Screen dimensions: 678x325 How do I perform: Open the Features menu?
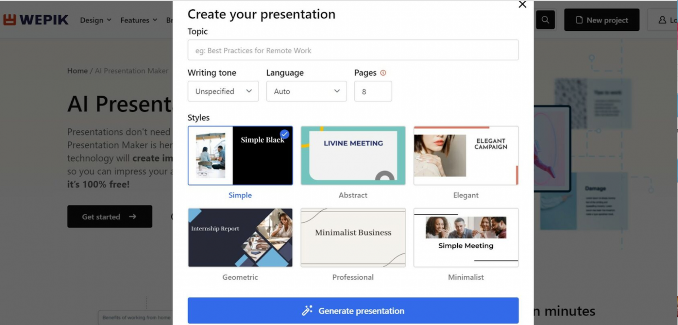(x=139, y=20)
